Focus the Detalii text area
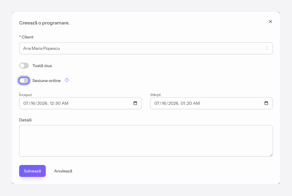Viewport: 292px width, 196px height. coord(146,141)
